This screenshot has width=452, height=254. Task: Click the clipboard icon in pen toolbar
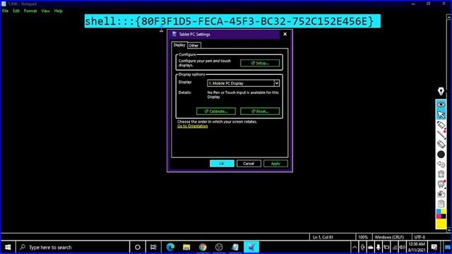tap(441, 204)
